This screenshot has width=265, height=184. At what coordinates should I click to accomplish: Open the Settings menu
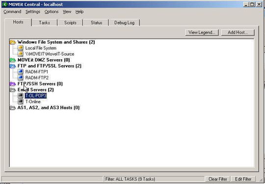point(33,12)
